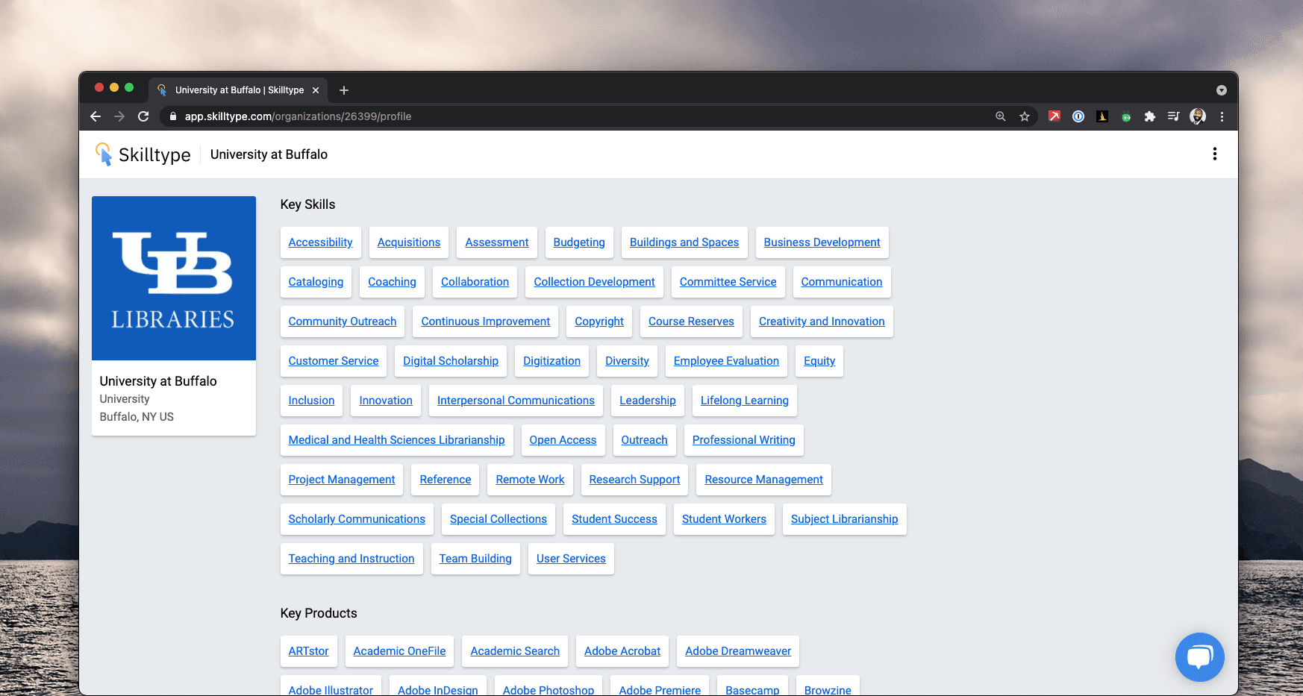This screenshot has height=696, width=1303.
Task: Open the Chrome extensions puzzle icon
Action: coord(1150,116)
